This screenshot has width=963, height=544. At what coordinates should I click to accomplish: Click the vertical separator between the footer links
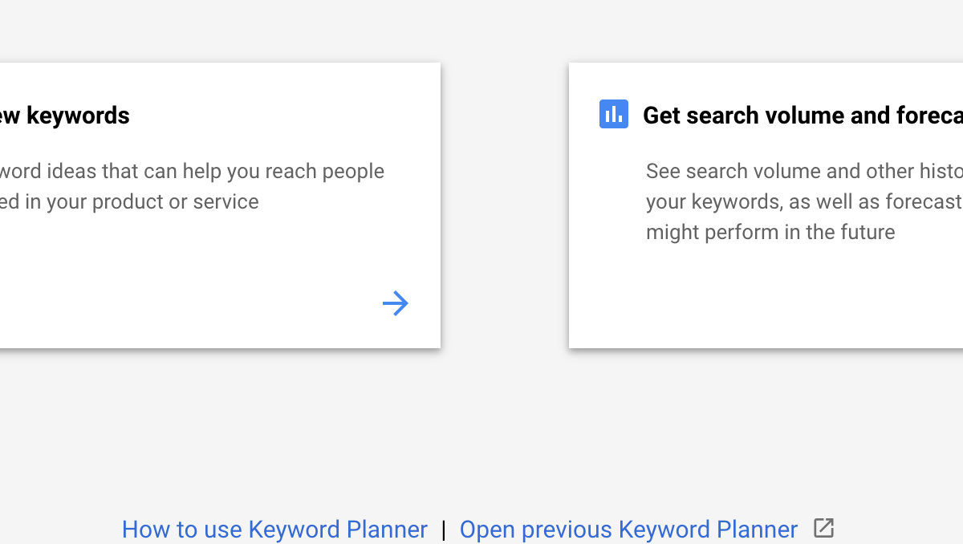[x=443, y=530]
